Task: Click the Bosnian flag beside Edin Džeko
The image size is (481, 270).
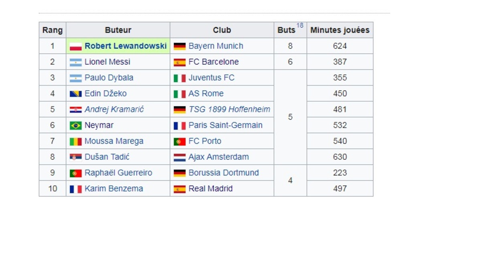Action: click(76, 94)
